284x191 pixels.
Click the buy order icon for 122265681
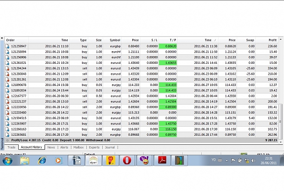(x=7, y=135)
